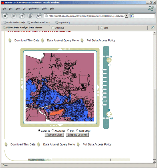Click the arrow icon beside upper Download This Data

coord(10,41)
